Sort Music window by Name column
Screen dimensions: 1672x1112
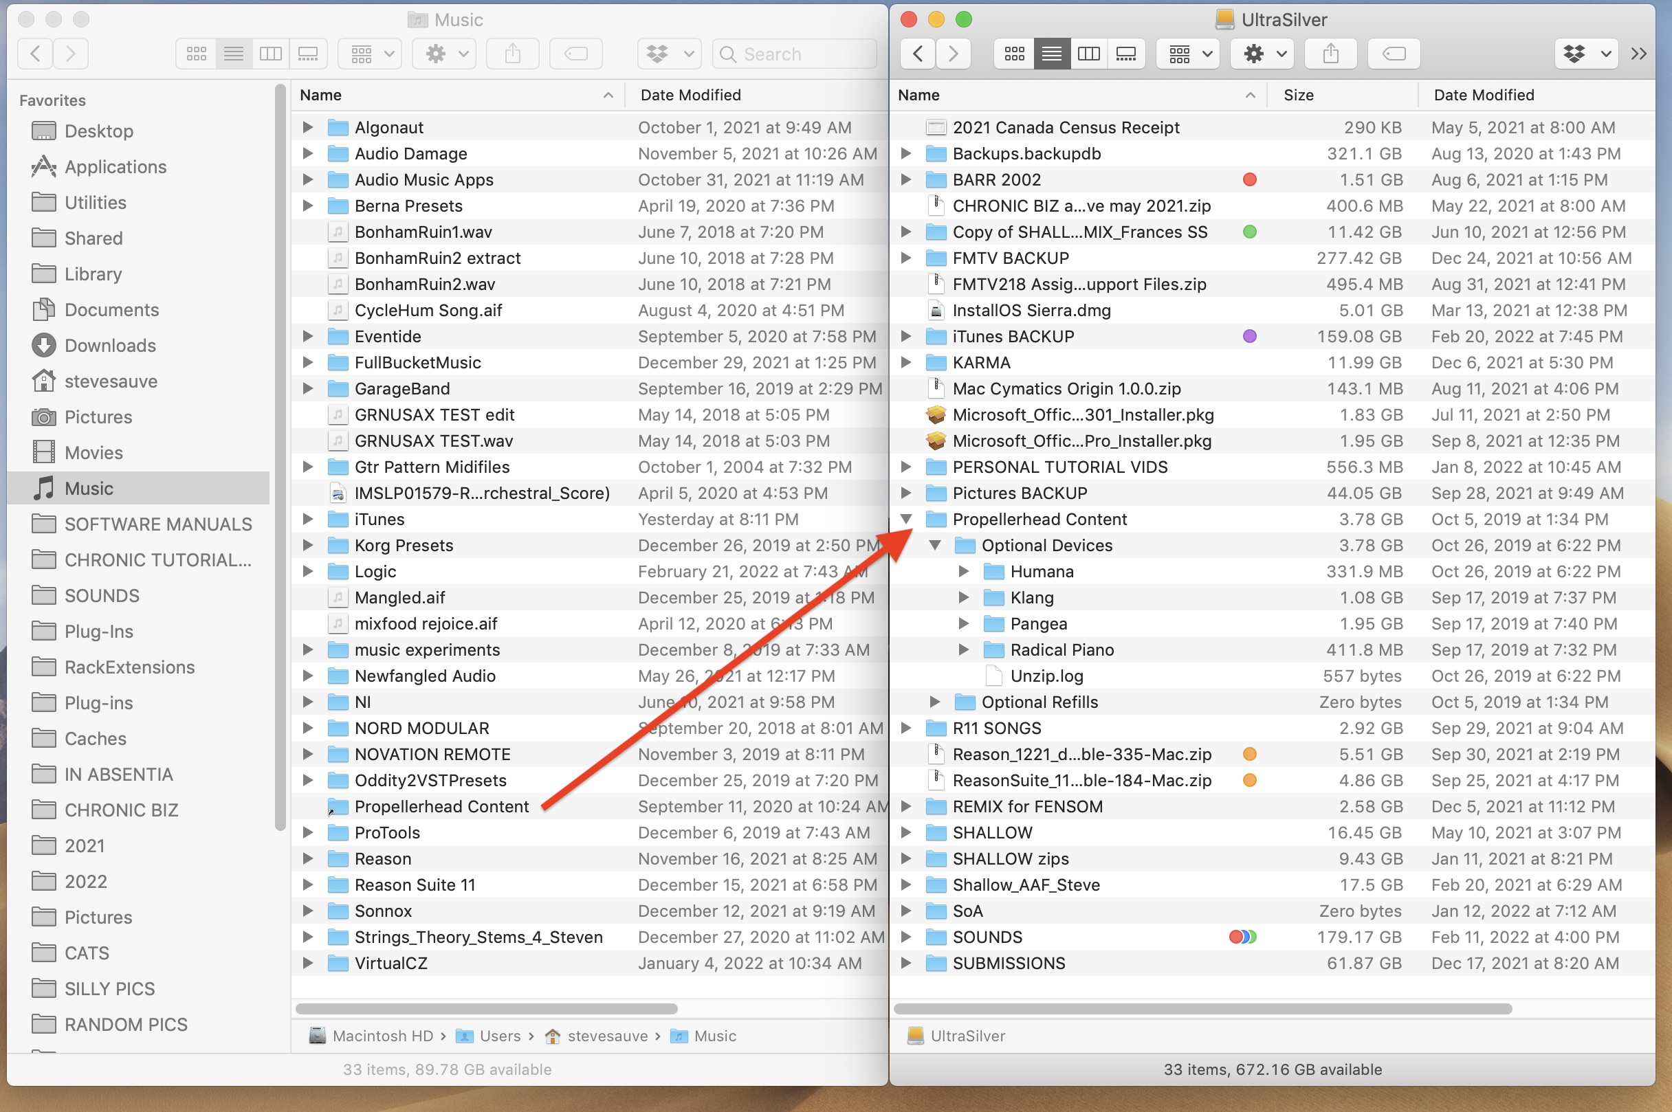(458, 95)
